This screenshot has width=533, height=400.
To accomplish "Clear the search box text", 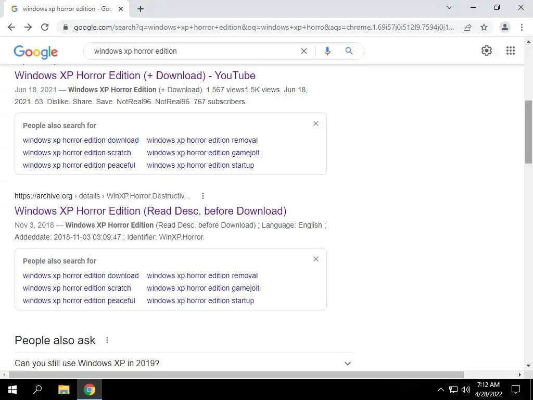I will pyautogui.click(x=304, y=51).
